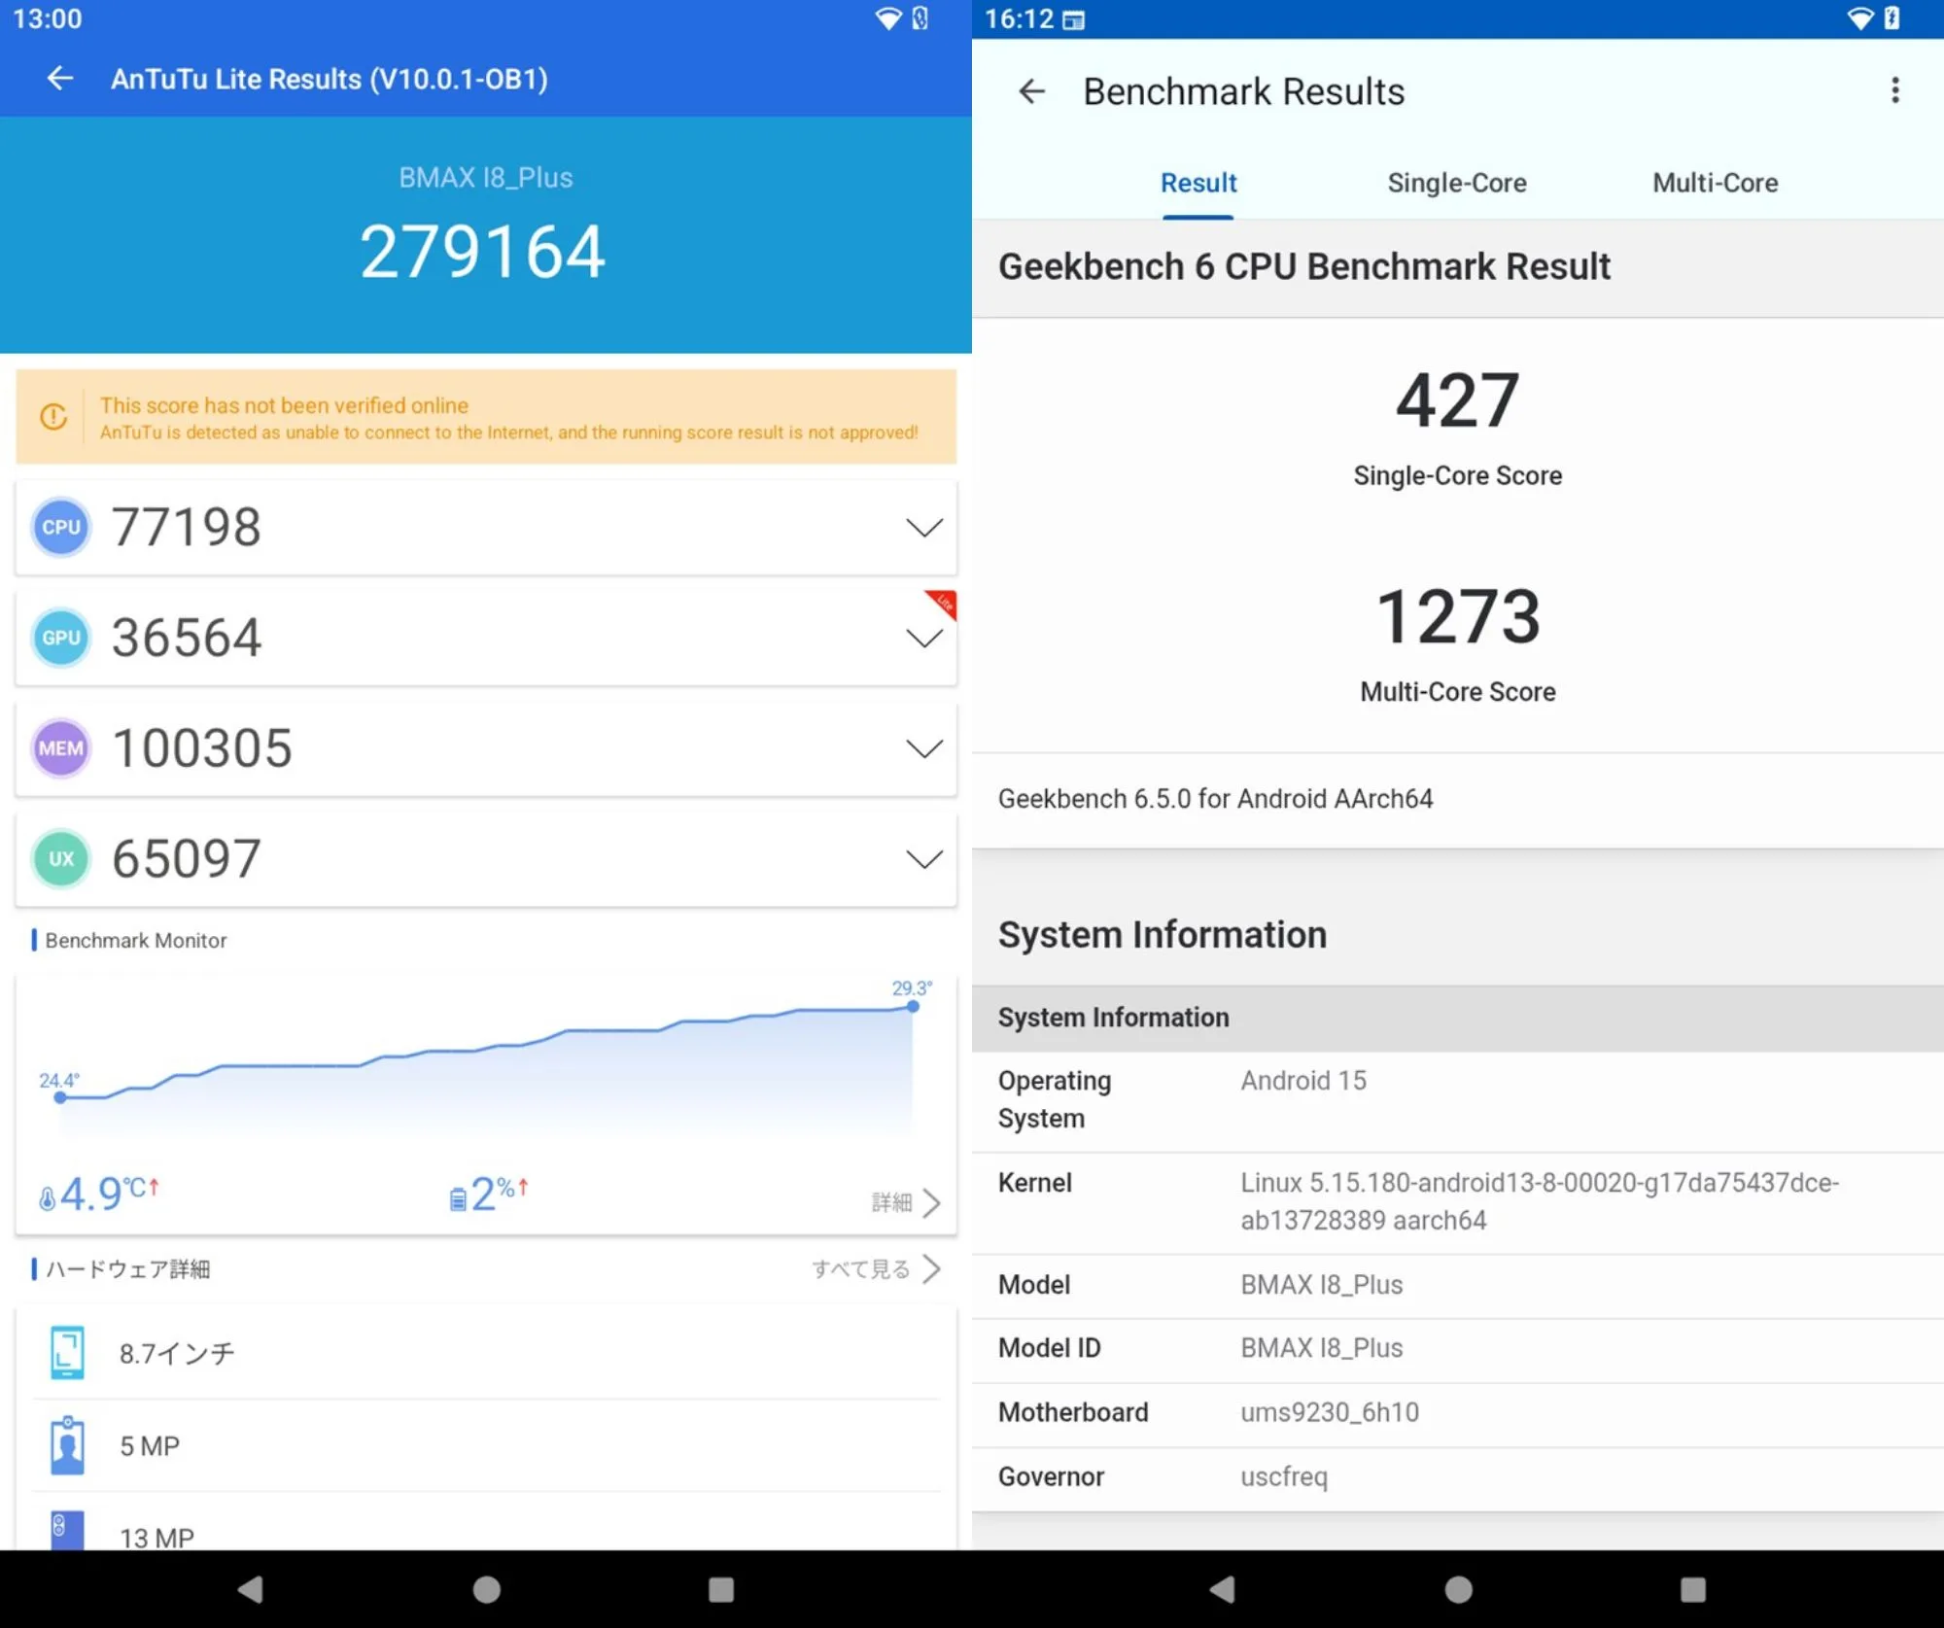Open benchmark monitor 詳細 details link
Viewport: 1944px width, 1628px height.
[906, 1202]
